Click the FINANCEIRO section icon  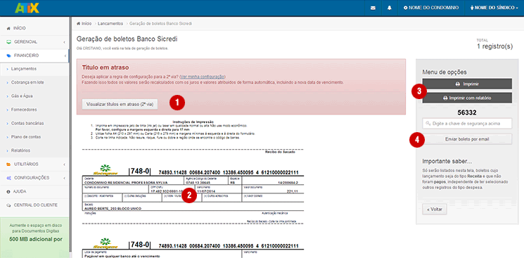[x=8, y=56]
